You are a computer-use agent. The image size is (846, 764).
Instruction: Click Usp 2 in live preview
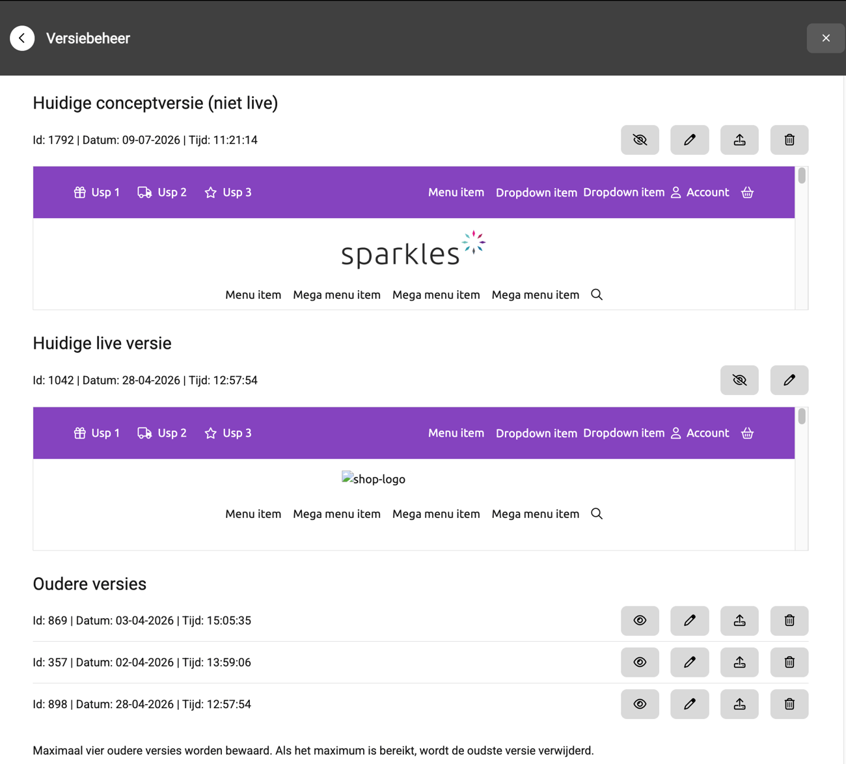tap(162, 433)
